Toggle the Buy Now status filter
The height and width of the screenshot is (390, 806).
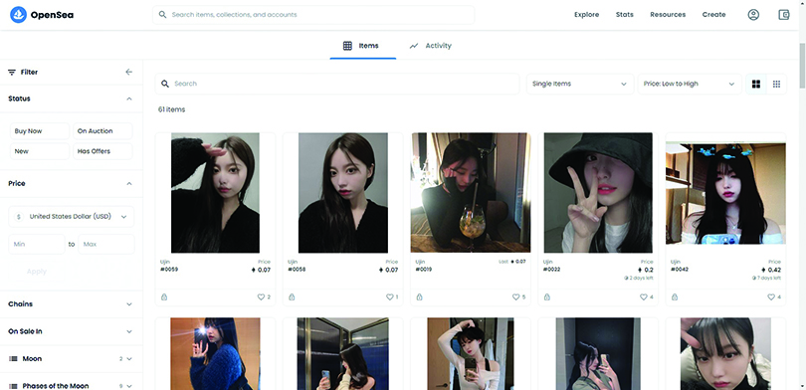click(40, 131)
